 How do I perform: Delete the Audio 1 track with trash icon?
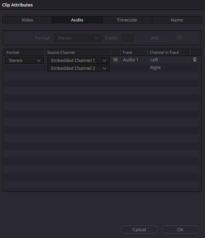click(x=195, y=60)
